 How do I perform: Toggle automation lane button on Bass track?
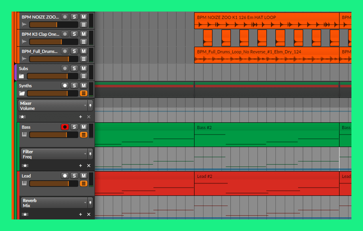click(84, 135)
